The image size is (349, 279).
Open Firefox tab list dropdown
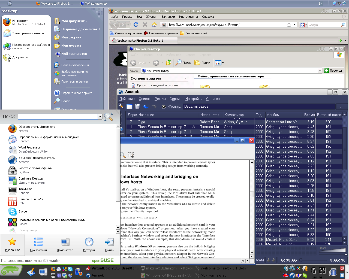(x=345, y=41)
